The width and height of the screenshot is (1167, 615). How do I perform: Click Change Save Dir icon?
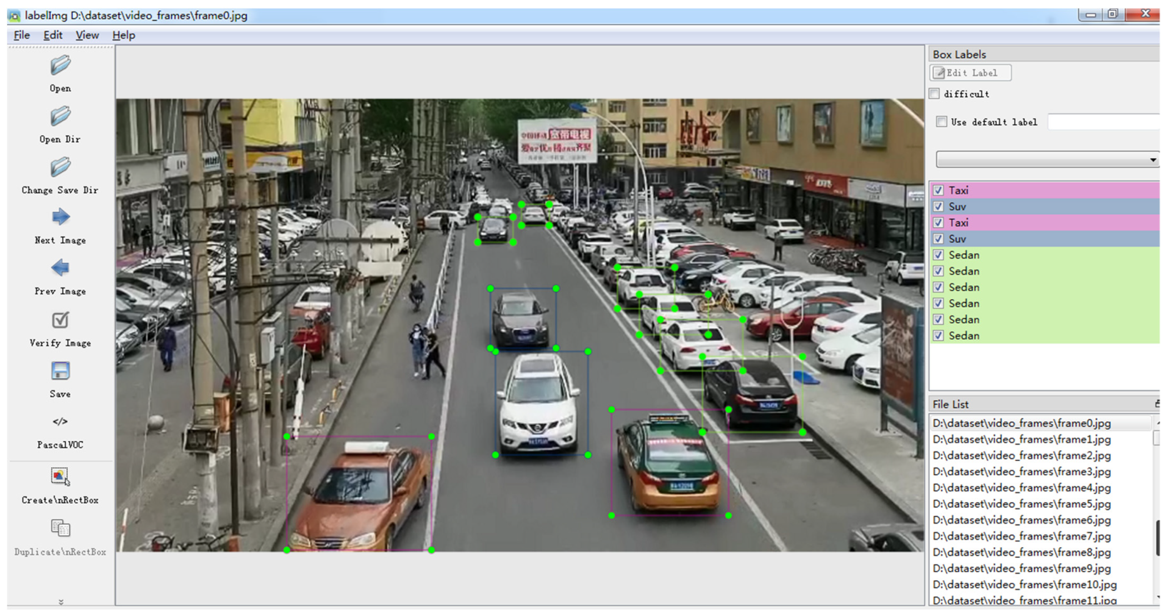point(60,168)
